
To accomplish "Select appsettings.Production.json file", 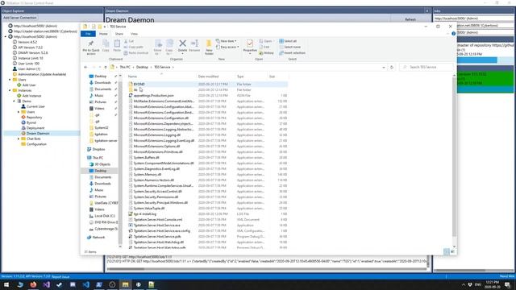I will 154,95.
